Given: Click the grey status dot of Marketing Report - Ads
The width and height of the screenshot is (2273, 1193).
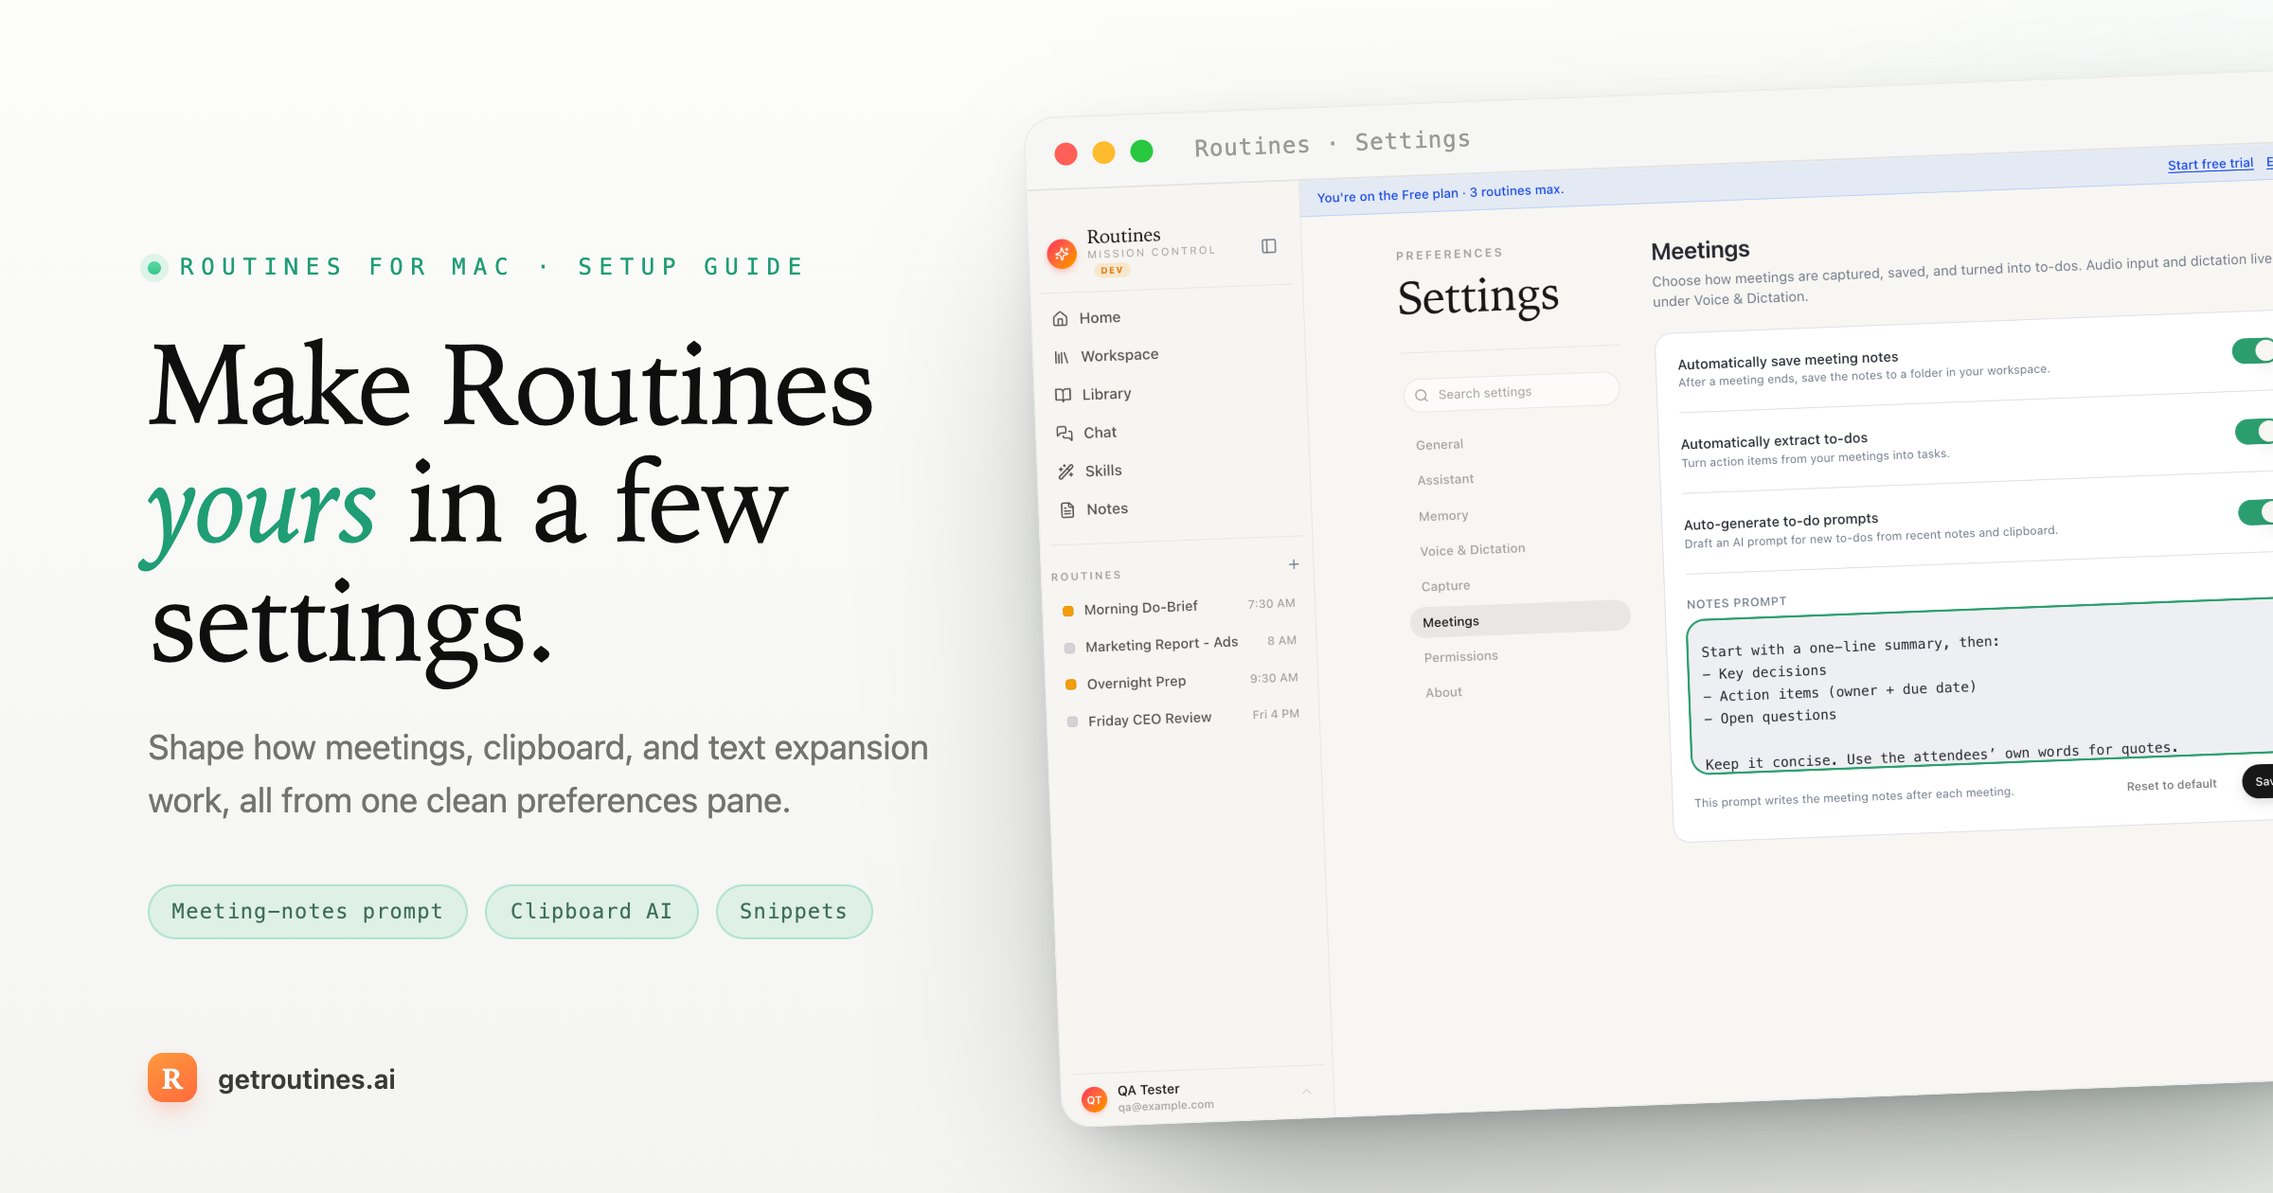Looking at the screenshot, I should click(1070, 649).
